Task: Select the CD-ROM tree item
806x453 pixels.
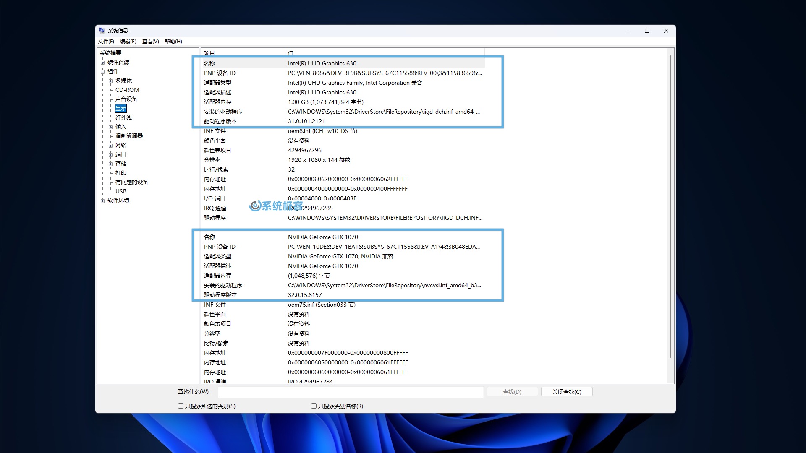Action: tap(128, 89)
